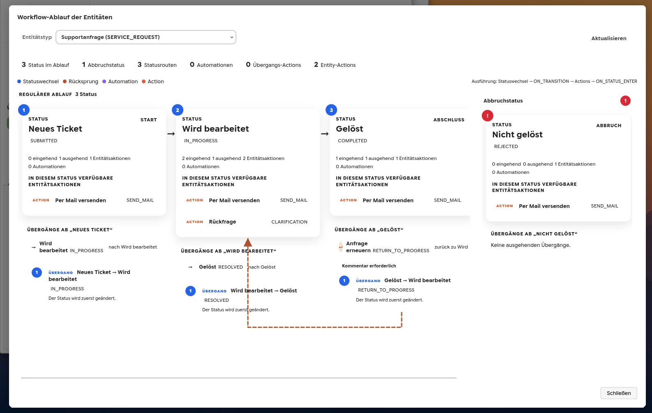Select Neues Ticket status title
Image resolution: width=652 pixels, height=413 pixels.
point(55,129)
